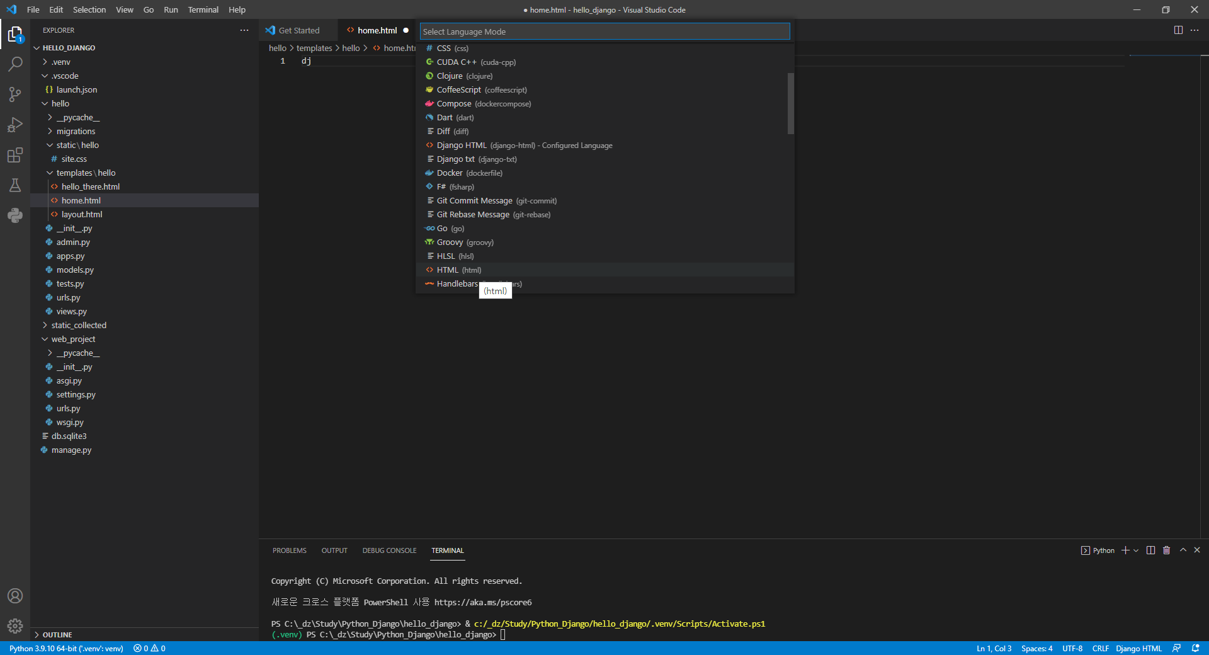The image size is (1209, 655).
Task: Open the Selection menu
Action: pos(89,9)
